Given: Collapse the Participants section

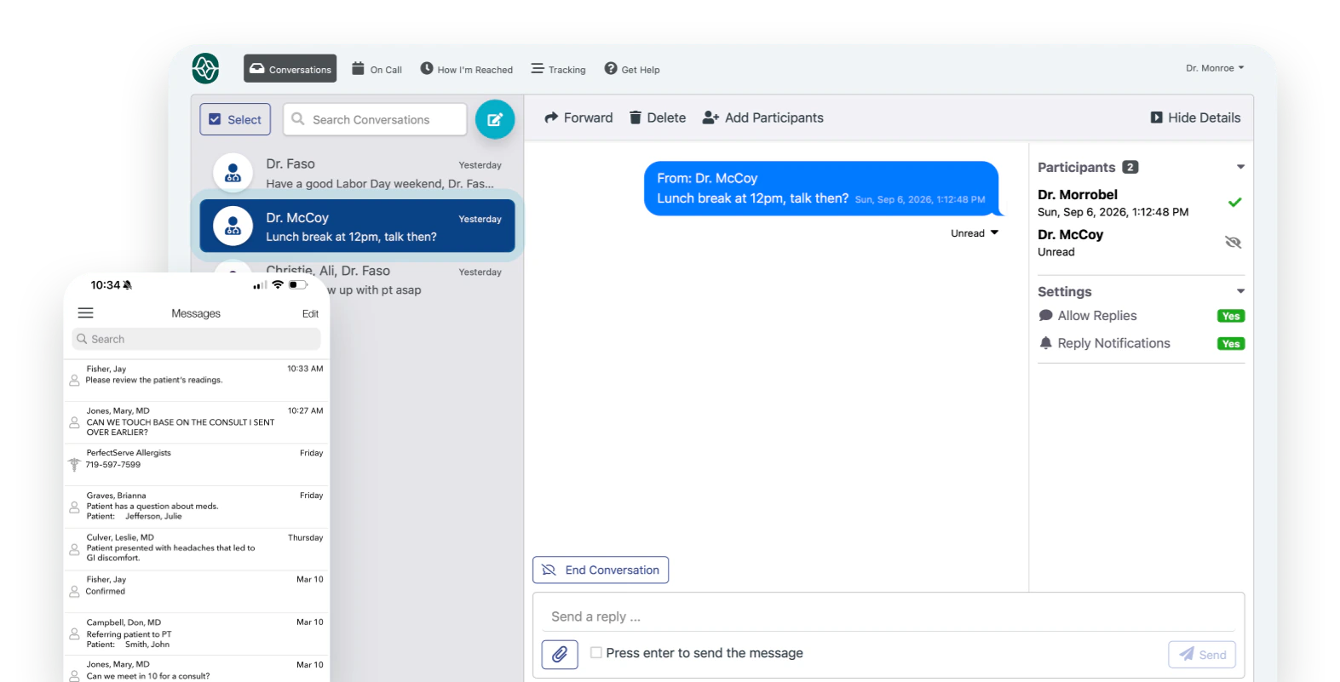Looking at the screenshot, I should [x=1240, y=167].
